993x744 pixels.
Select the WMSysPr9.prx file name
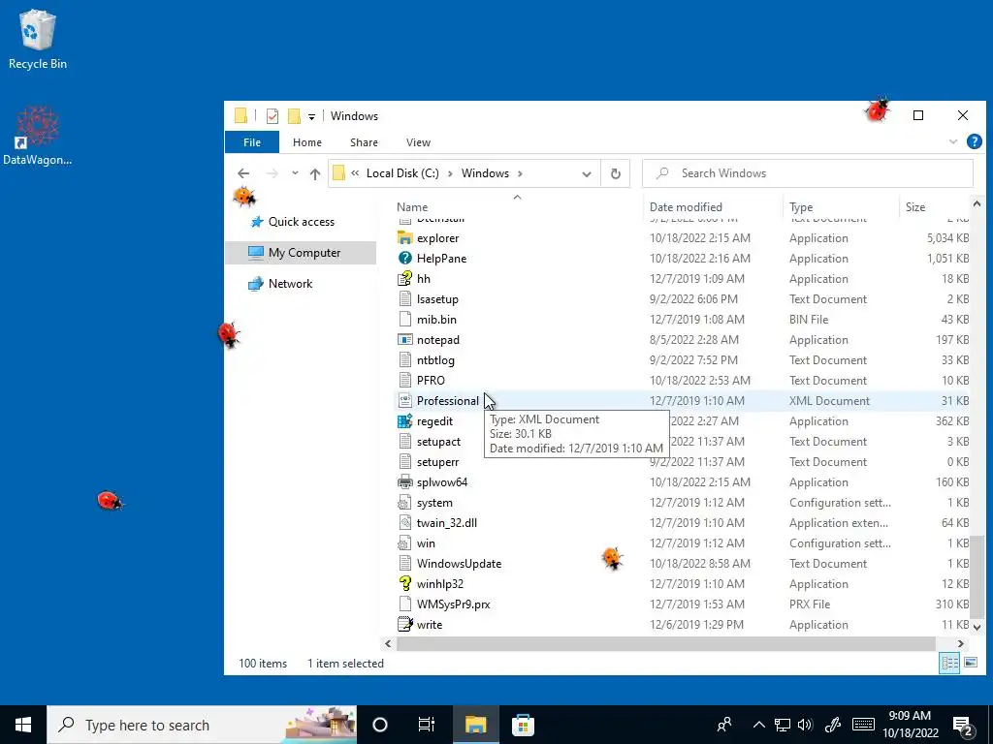coord(454,604)
